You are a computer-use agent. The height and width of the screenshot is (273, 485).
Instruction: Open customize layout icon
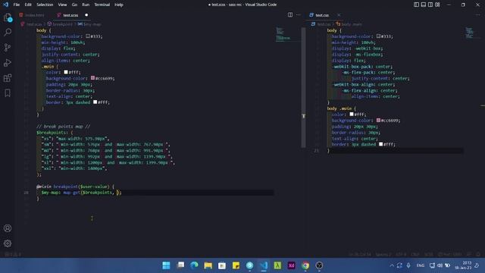(437, 5)
